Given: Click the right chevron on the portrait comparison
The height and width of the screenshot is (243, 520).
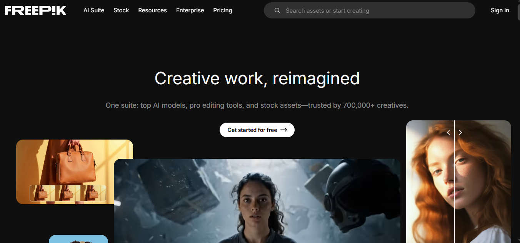Looking at the screenshot, I should coord(460,133).
